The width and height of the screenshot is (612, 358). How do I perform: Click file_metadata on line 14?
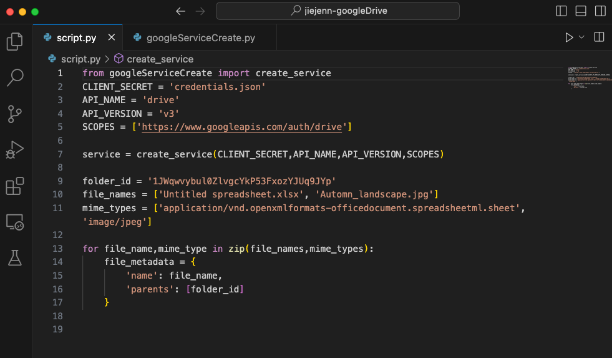pos(139,262)
